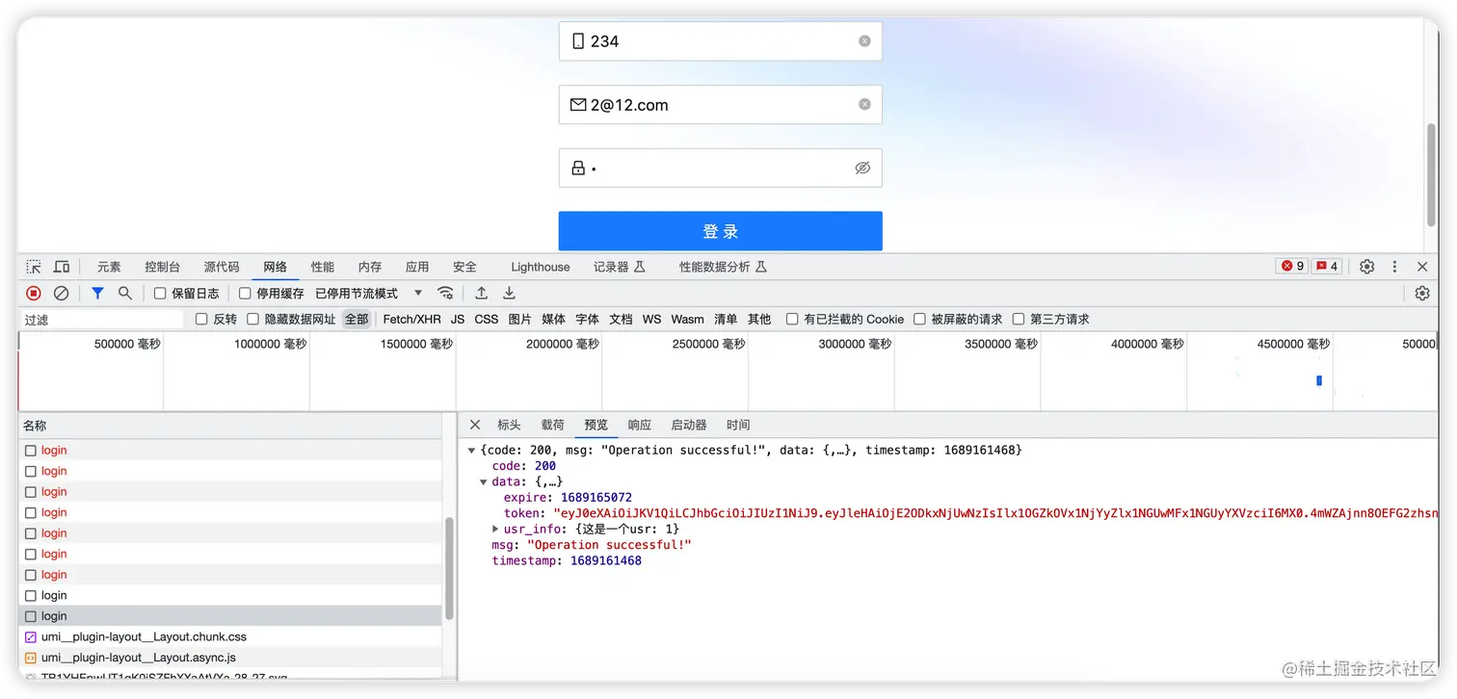Screen dimensions: 1457x699
Task: Toggle device toolbar emulation icon
Action: coord(62,267)
